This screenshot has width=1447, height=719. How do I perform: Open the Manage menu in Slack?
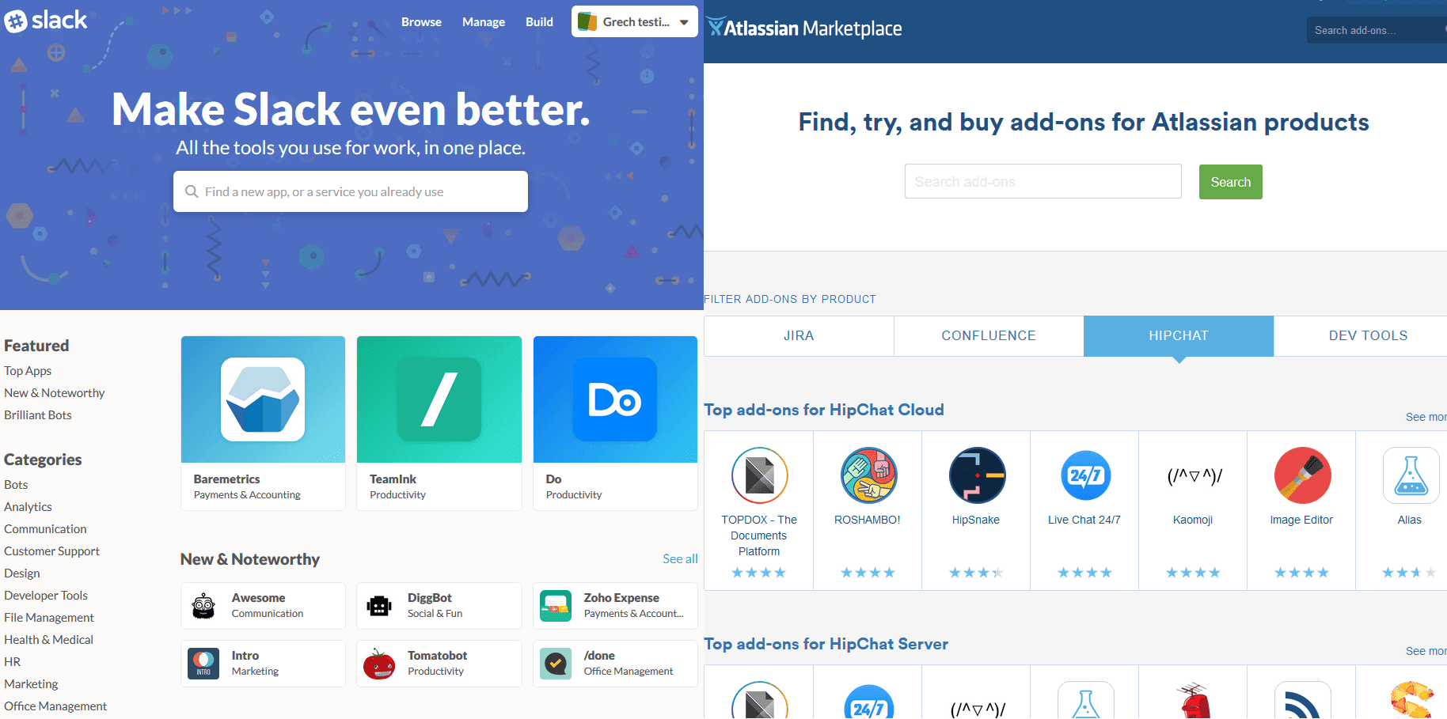[x=484, y=22]
